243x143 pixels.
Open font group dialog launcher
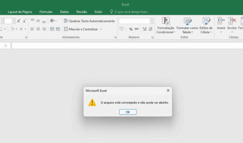pyautogui.click(x=26, y=37)
